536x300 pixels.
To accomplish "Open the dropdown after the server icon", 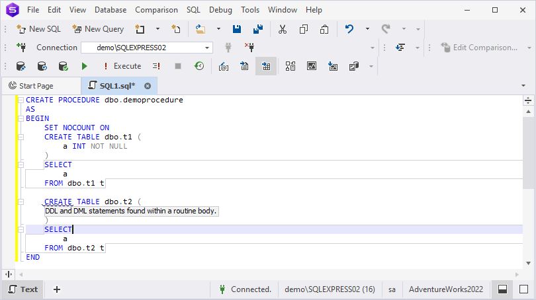I will tap(371, 66).
